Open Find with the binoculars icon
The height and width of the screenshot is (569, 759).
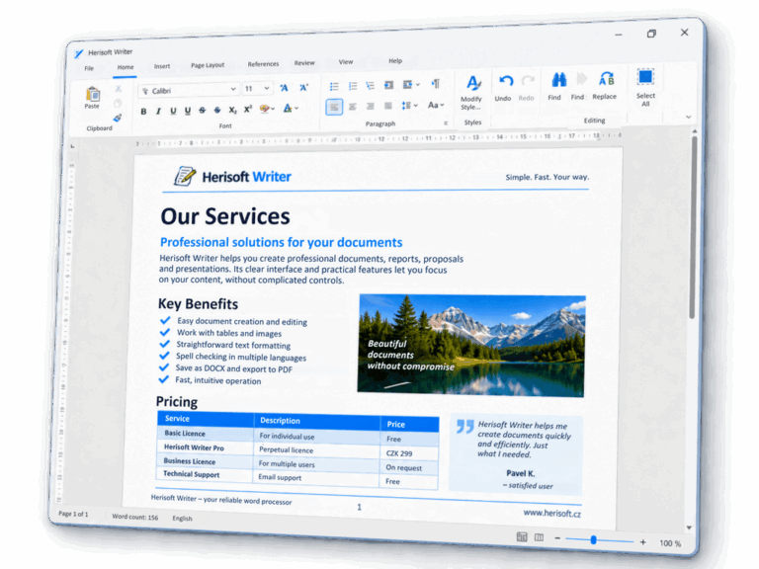click(x=558, y=80)
